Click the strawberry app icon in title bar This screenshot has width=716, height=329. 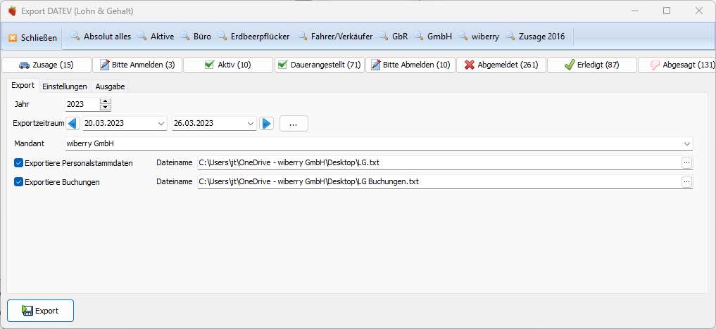point(13,11)
